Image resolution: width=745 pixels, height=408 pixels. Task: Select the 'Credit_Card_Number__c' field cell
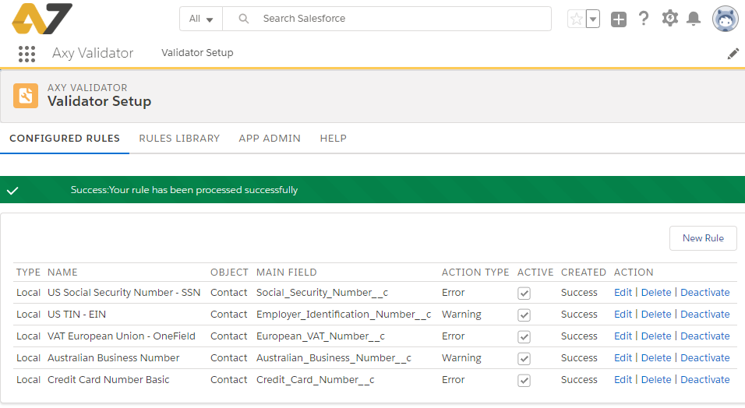(316, 380)
